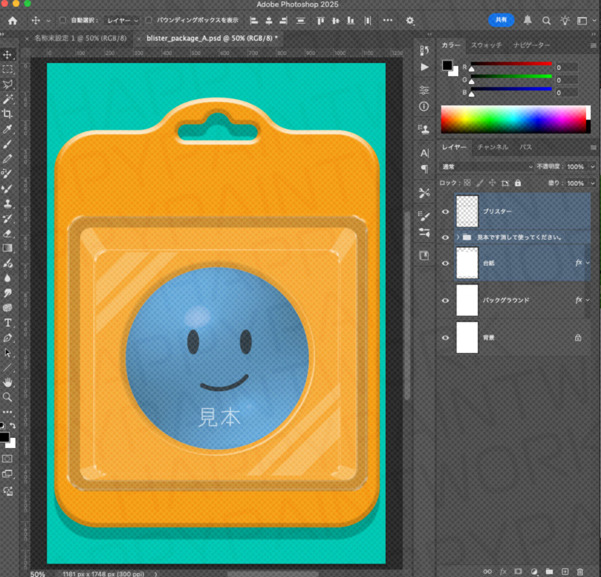
Task: Expand the 見本 layer group folder
Action: click(x=457, y=237)
